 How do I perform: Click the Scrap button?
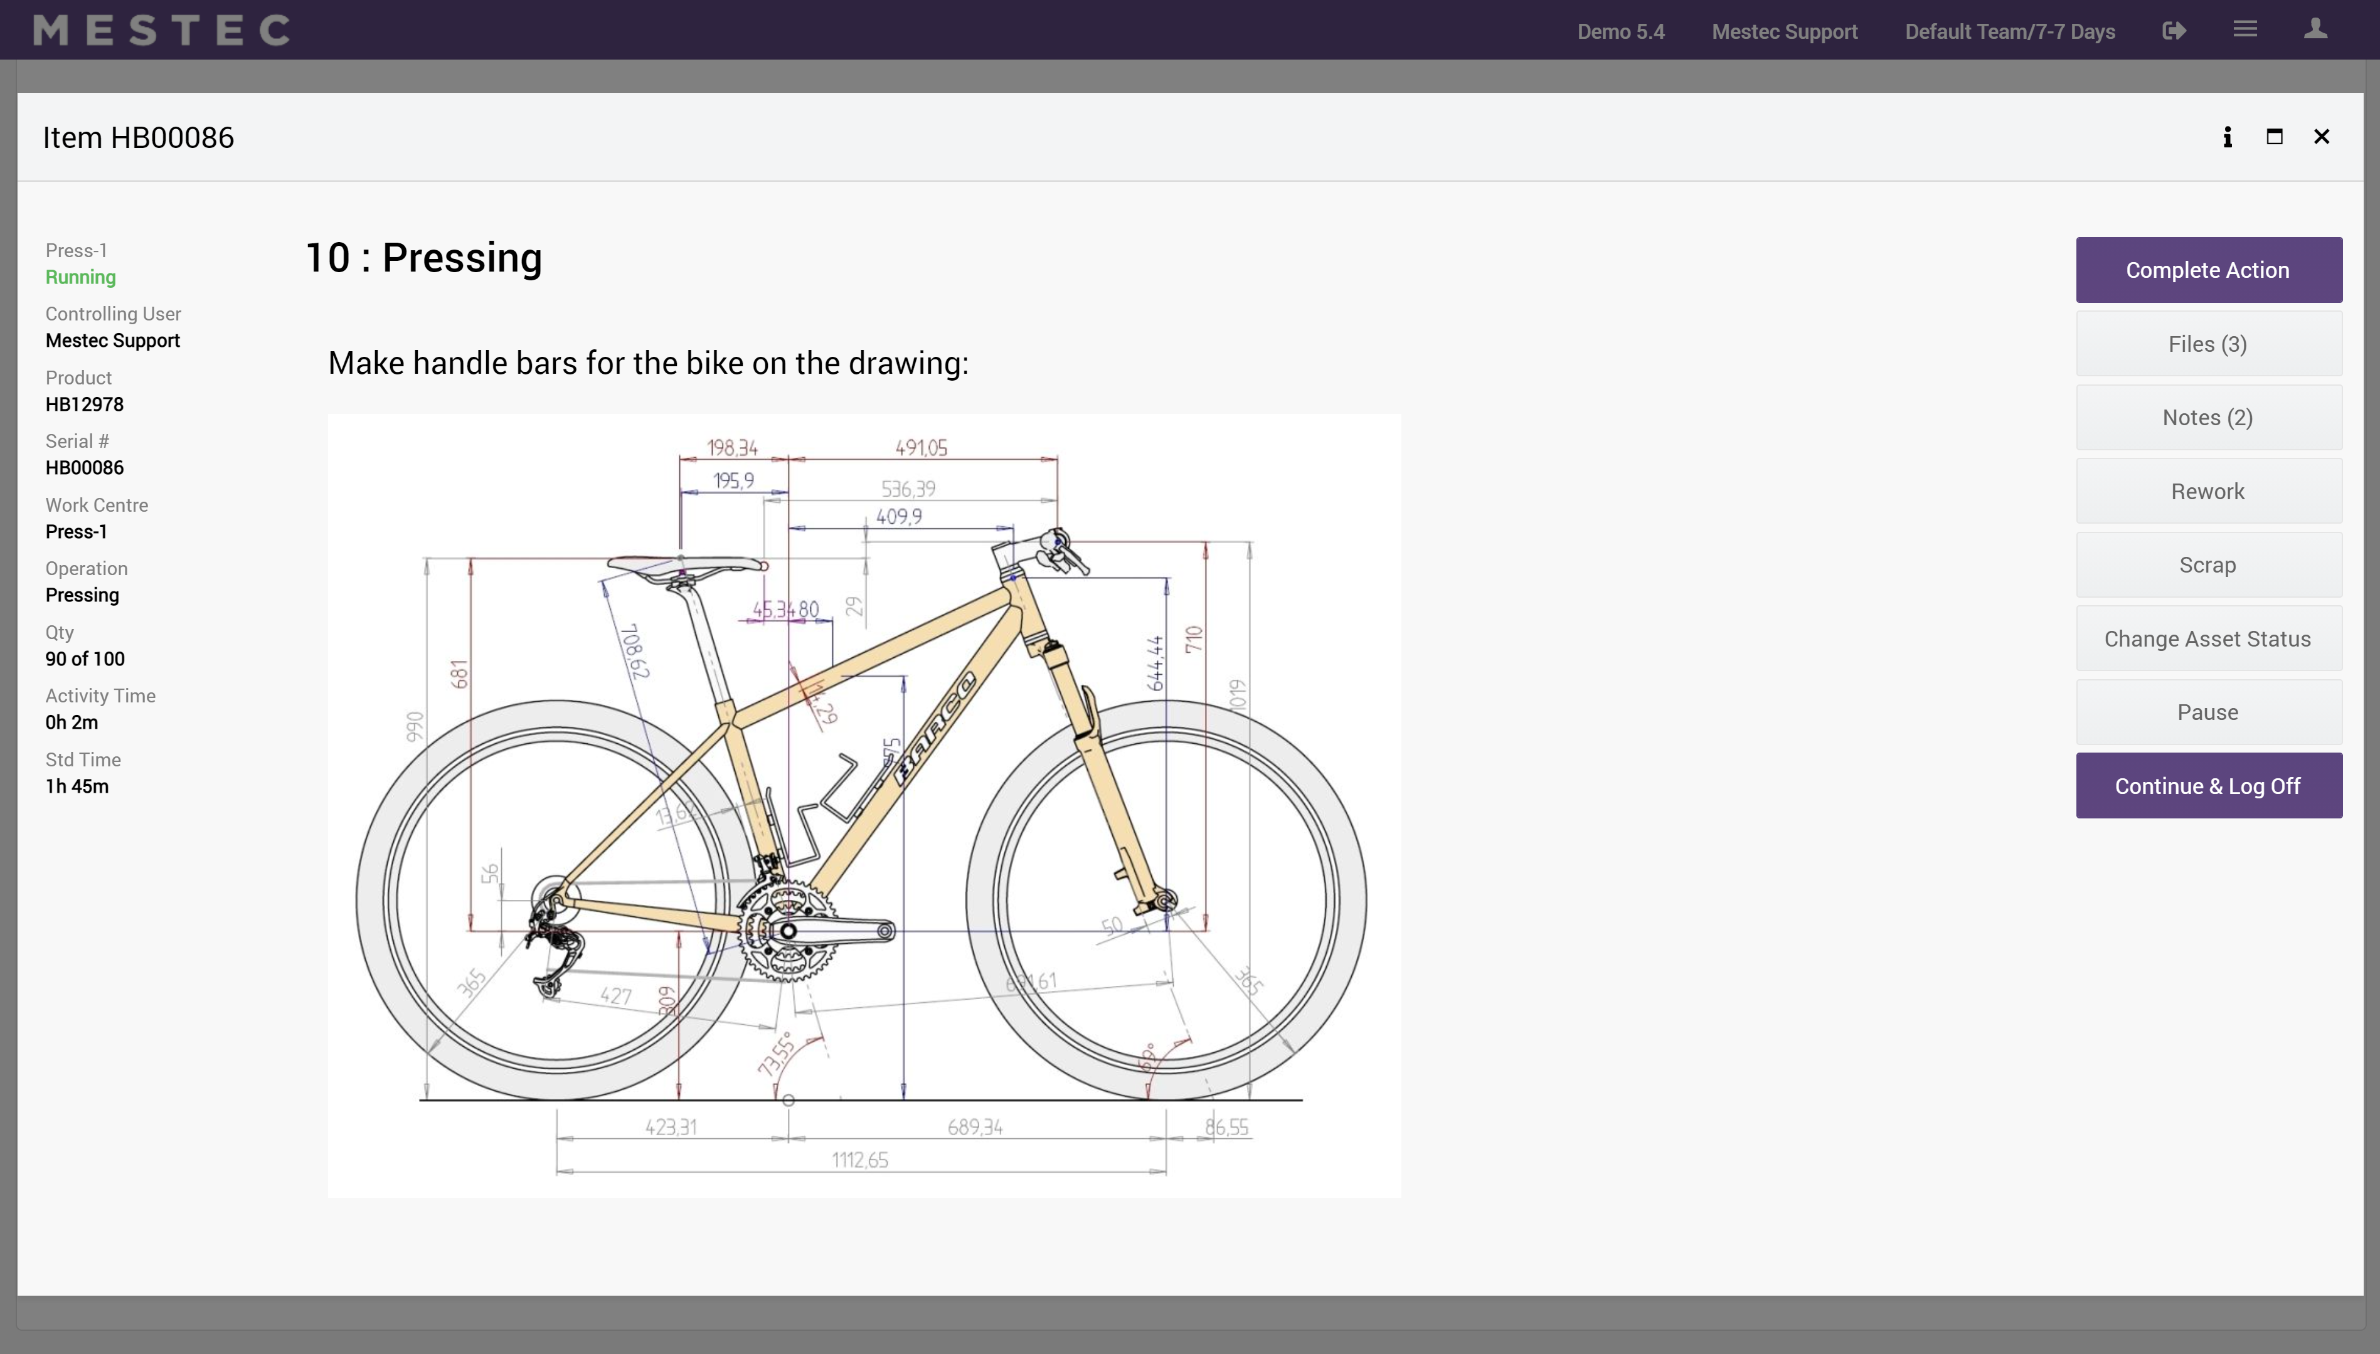tap(2208, 564)
